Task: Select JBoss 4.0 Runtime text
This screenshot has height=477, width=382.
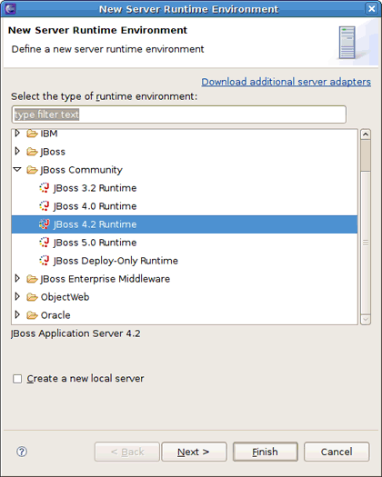Action: pyautogui.click(x=95, y=206)
